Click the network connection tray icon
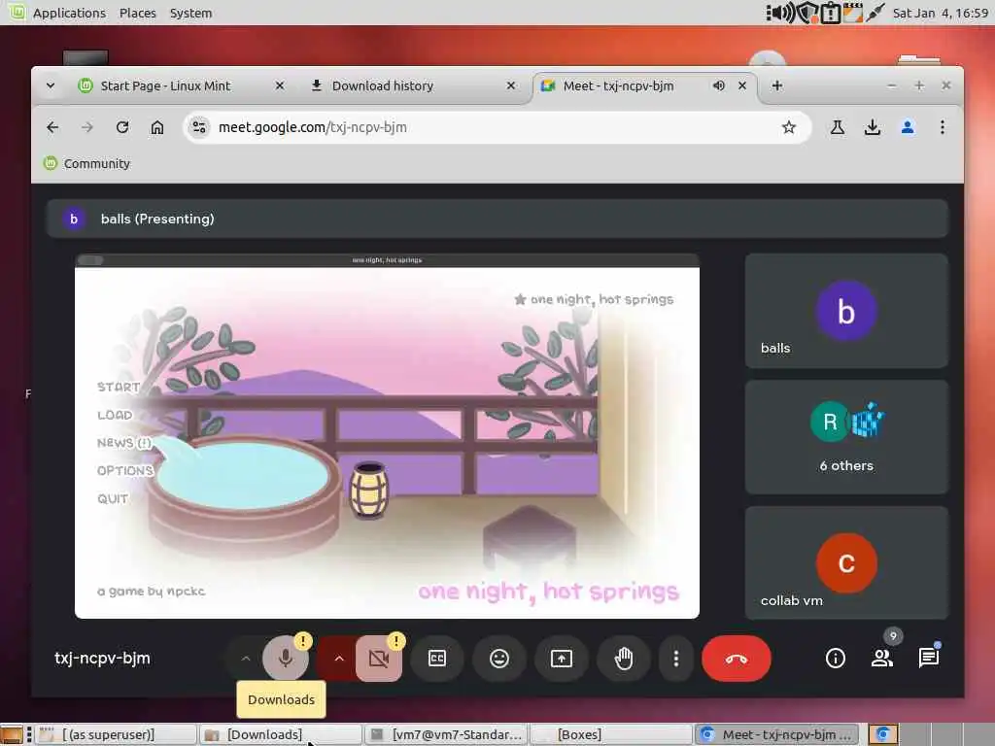The width and height of the screenshot is (995, 746). pos(875,13)
